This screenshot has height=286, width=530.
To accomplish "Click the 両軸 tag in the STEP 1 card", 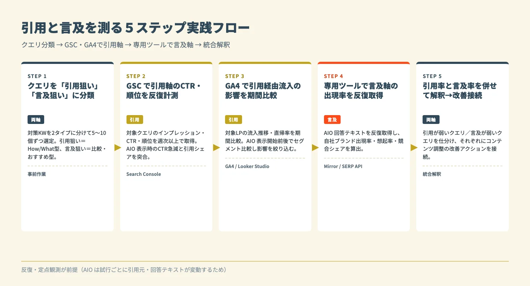I will click(36, 120).
